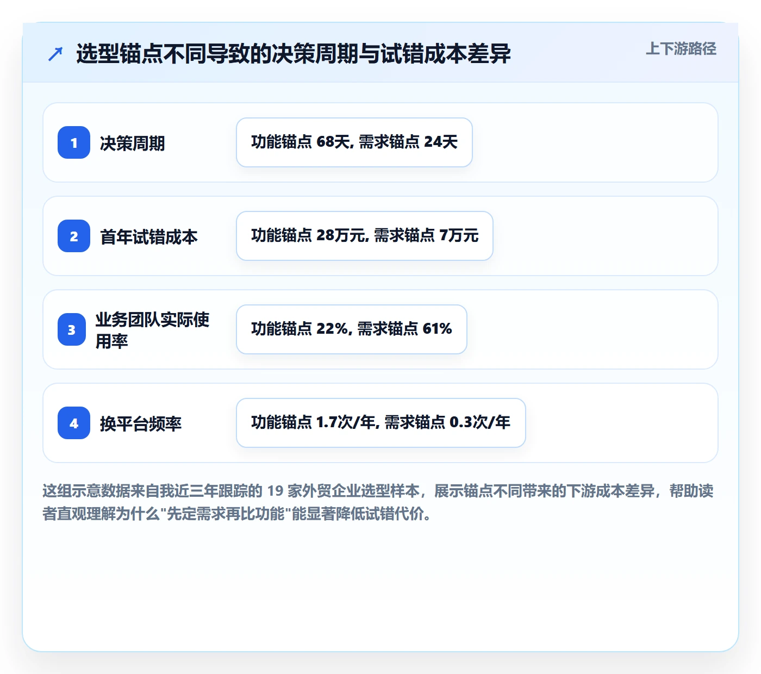Click the value box 功能锚点 22%, 需求锚点 61%
Viewport: 761px width, 674px height.
(x=352, y=329)
